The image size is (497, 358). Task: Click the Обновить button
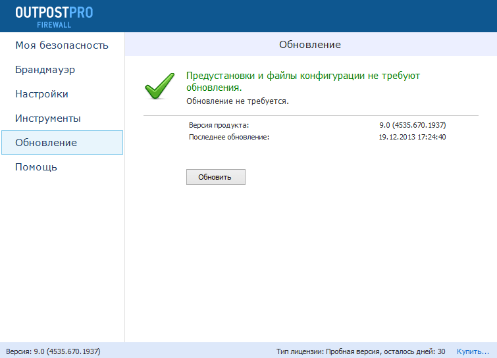point(215,177)
